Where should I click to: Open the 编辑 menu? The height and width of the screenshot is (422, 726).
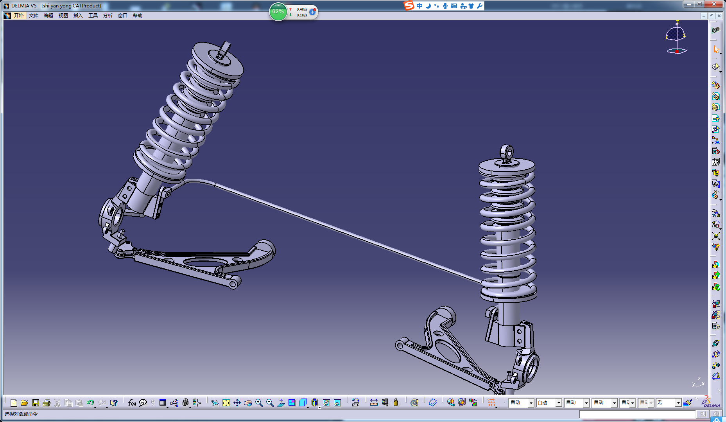coord(48,16)
